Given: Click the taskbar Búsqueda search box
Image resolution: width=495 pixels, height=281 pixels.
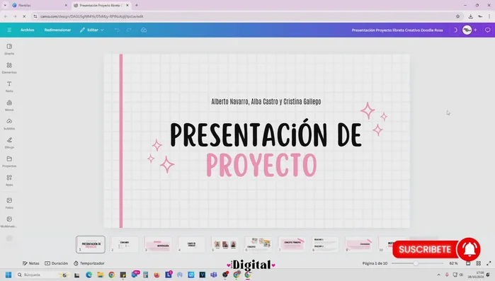Looking at the screenshot, I should (x=42, y=275).
